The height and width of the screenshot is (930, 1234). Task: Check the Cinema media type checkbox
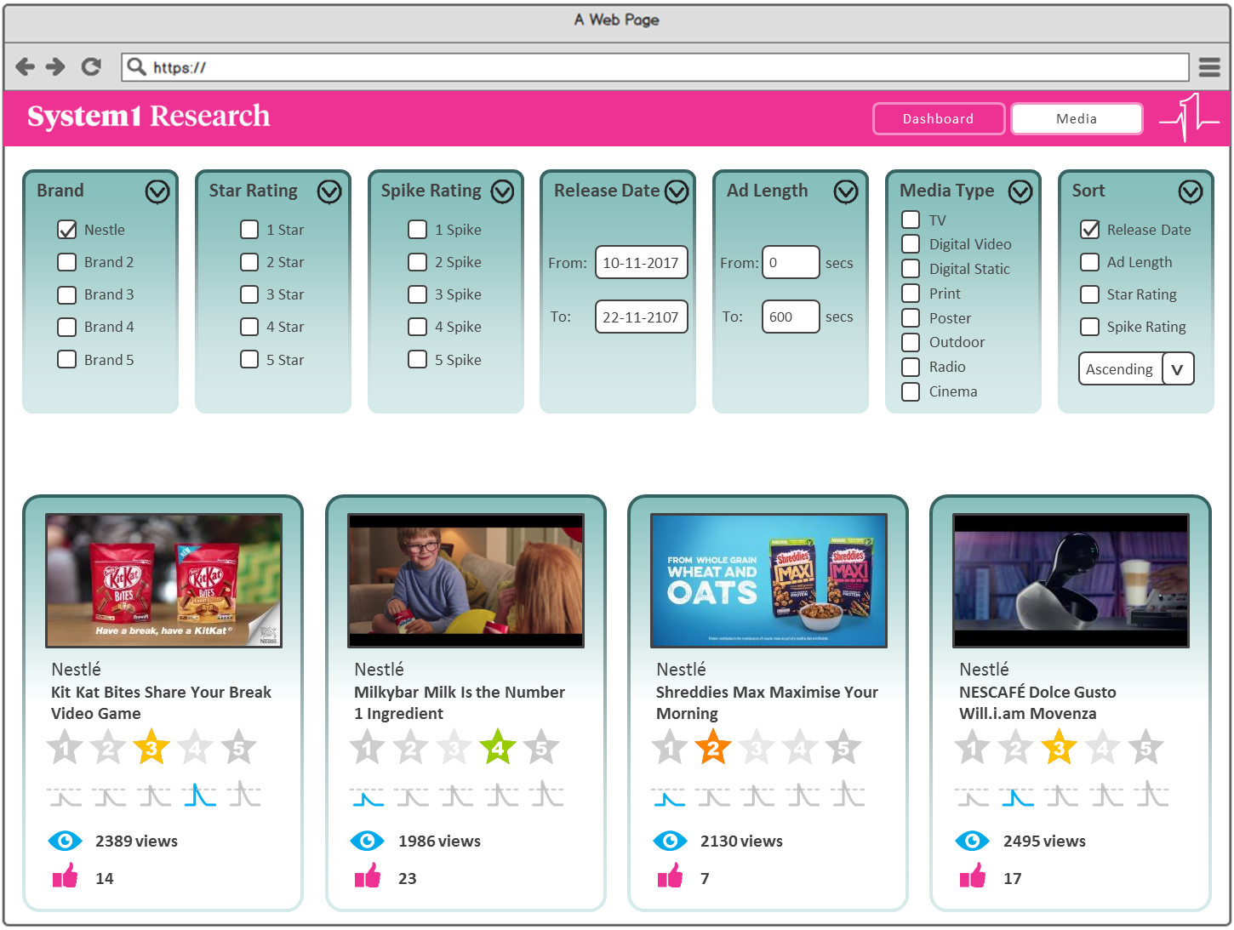point(911,391)
